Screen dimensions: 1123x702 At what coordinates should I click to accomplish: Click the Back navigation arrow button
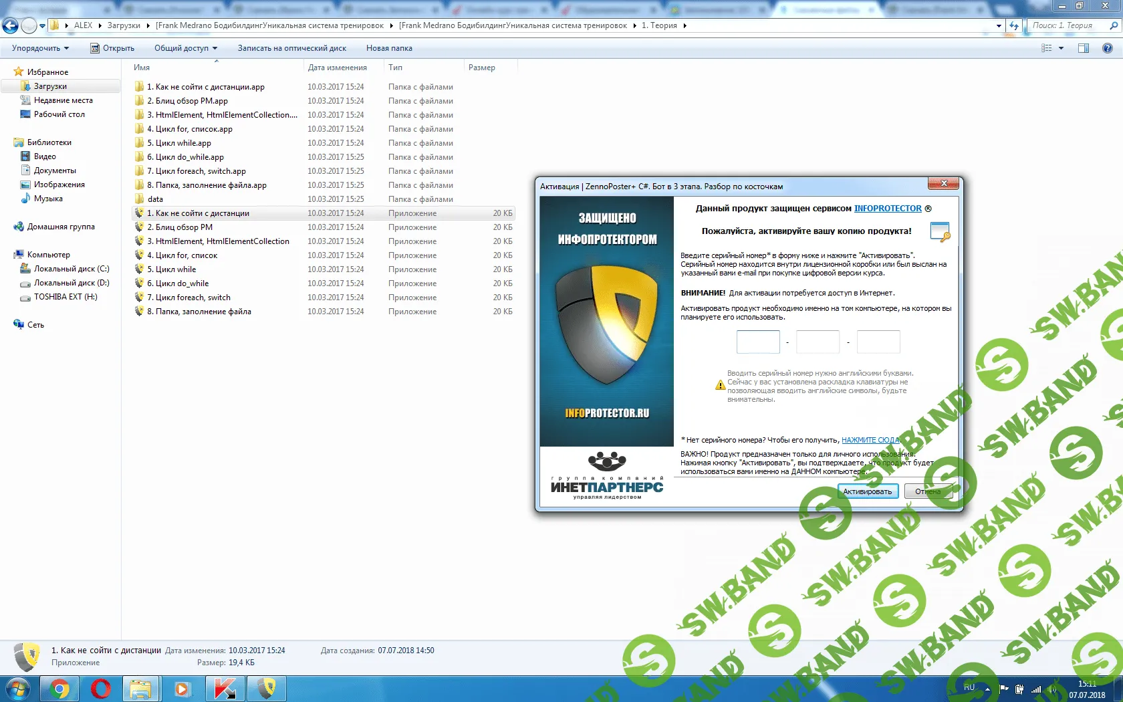[11, 26]
